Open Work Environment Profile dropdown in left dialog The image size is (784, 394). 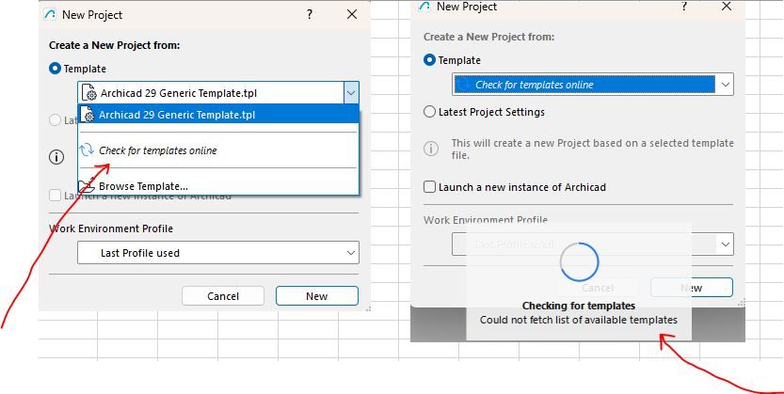click(218, 253)
